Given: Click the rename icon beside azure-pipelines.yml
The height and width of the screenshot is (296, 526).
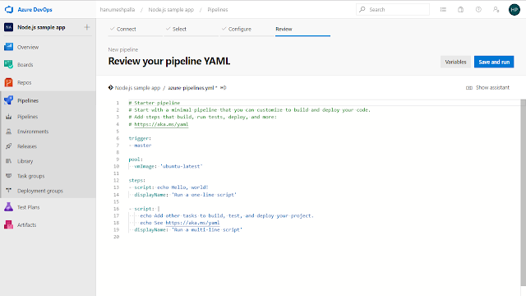Looking at the screenshot, I should 223,88.
